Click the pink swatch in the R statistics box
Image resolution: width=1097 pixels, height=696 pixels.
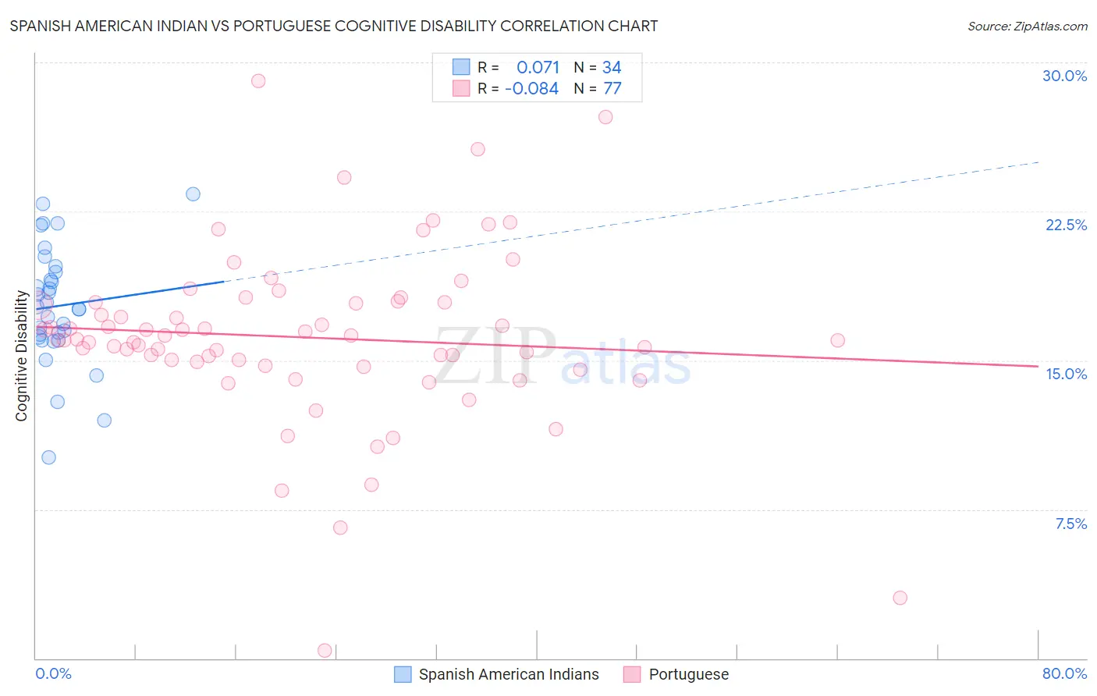(461, 88)
